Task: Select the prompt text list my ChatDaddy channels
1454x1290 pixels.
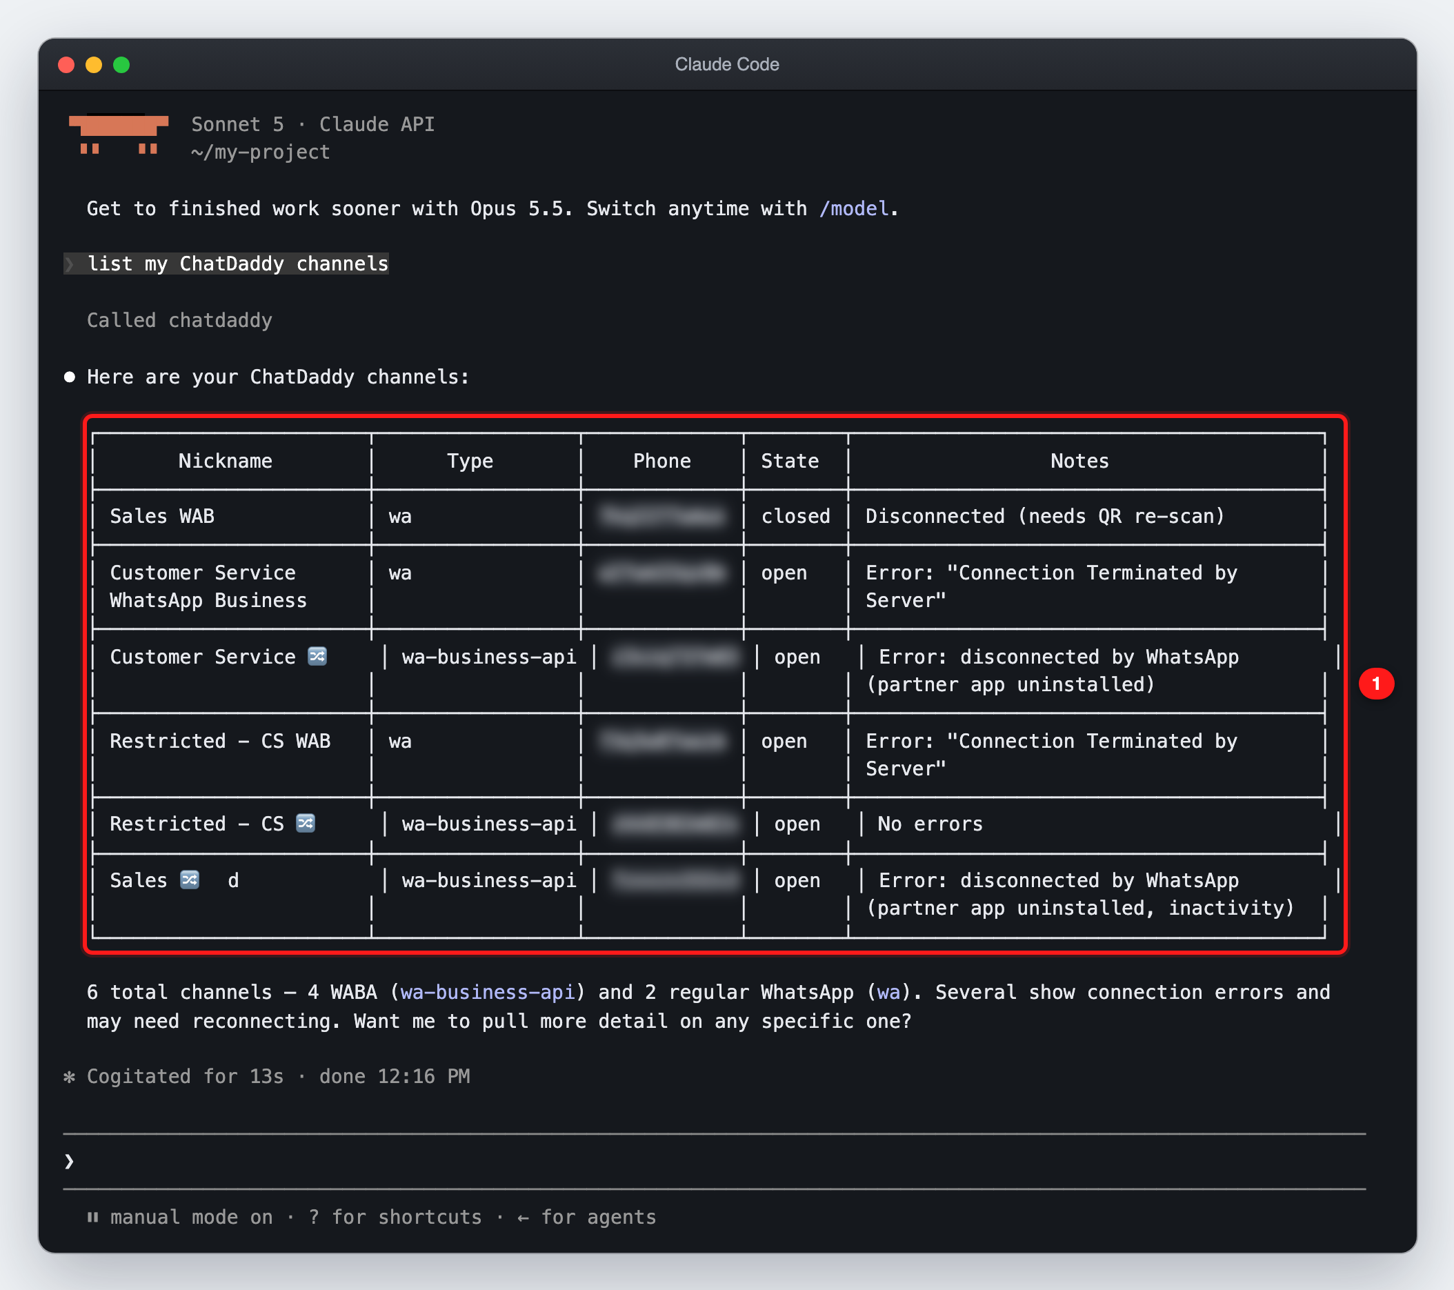Action: coord(237,264)
